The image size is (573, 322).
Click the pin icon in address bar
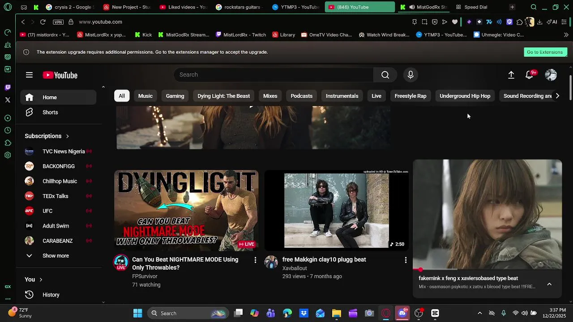414,22
